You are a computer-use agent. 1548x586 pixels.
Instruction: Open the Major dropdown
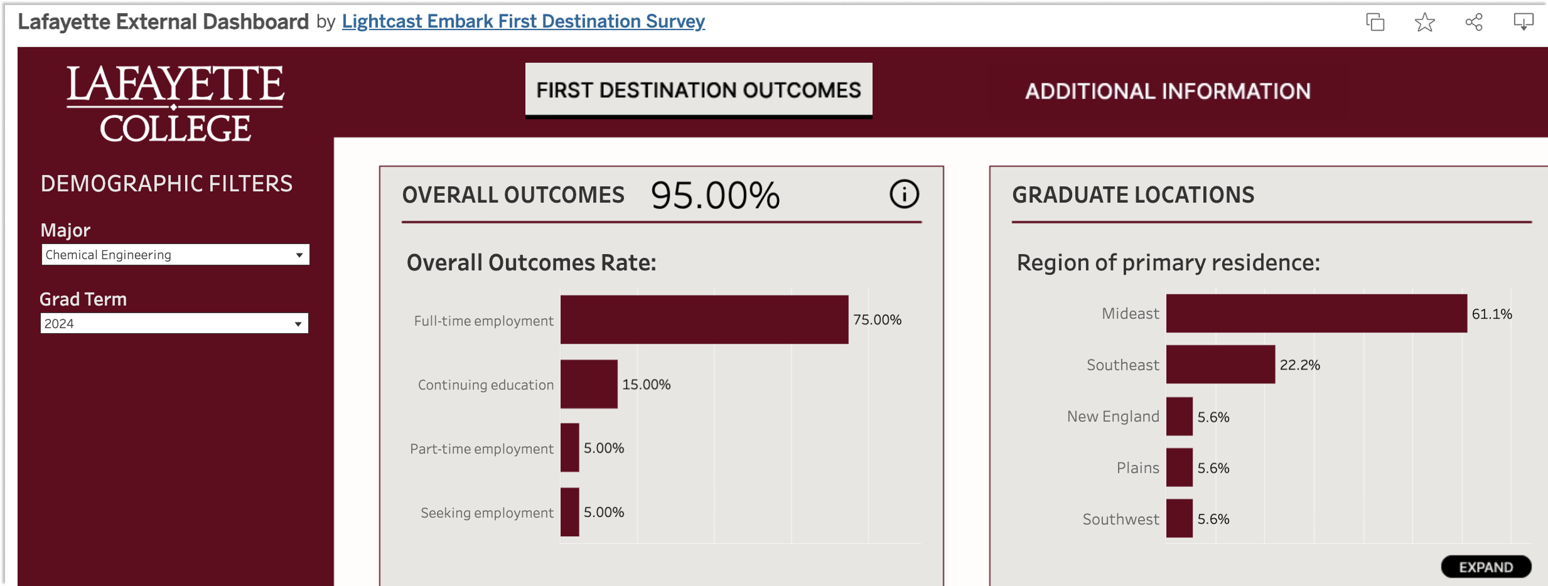[x=175, y=255]
